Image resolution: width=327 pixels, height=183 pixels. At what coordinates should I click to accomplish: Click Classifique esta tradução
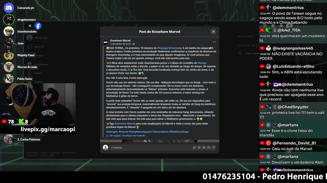pyautogui.click(x=133, y=136)
